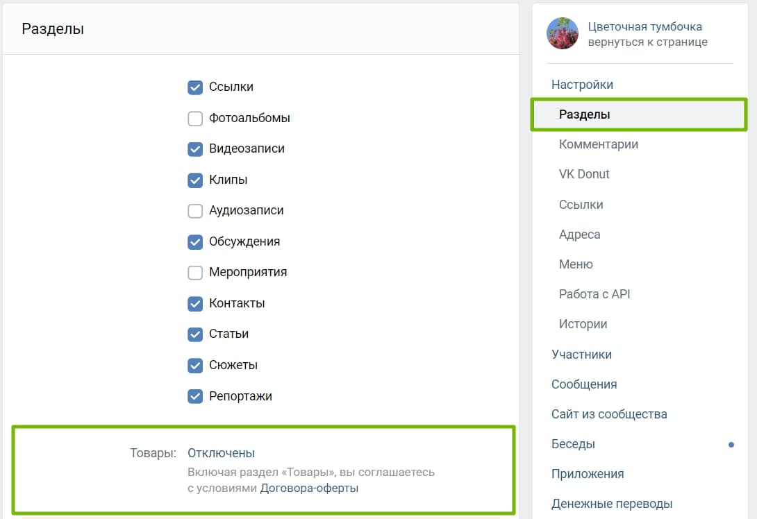The height and width of the screenshot is (519, 757).
Task: Uncheck the Сюжеты checkbox
Action: [195, 365]
